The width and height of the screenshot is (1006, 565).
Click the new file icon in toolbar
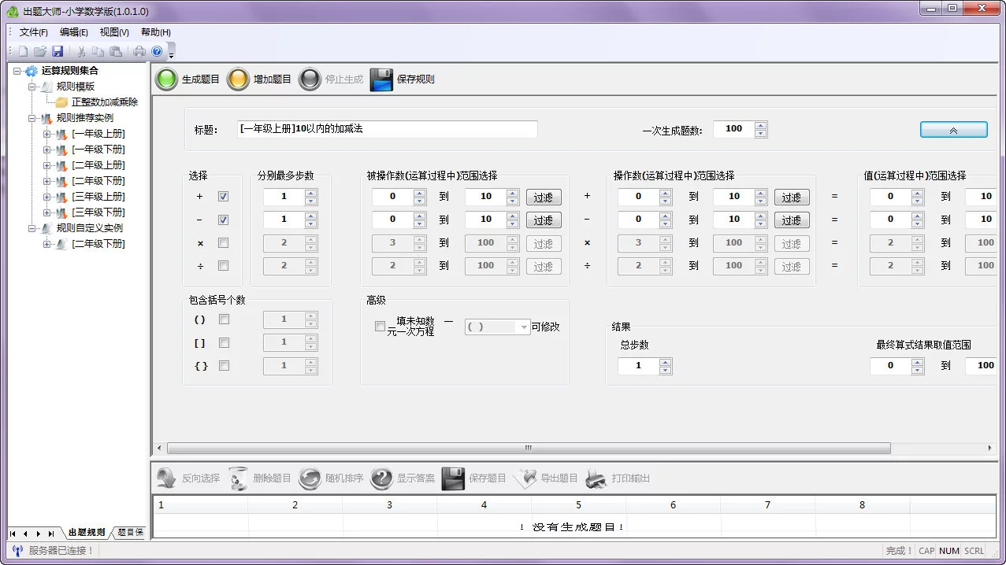coord(23,51)
